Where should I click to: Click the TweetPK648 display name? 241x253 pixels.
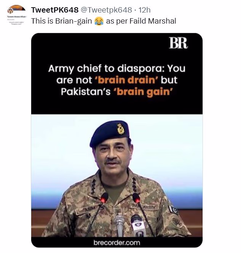tap(55, 10)
